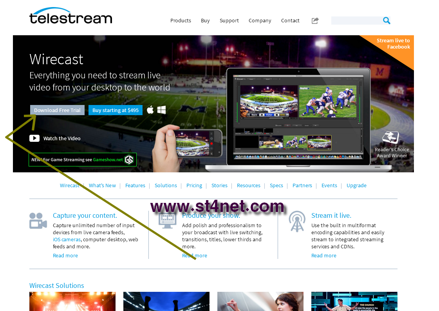Open the iOS cameras link
Screen dimensions: 439x311
[x=67, y=239]
